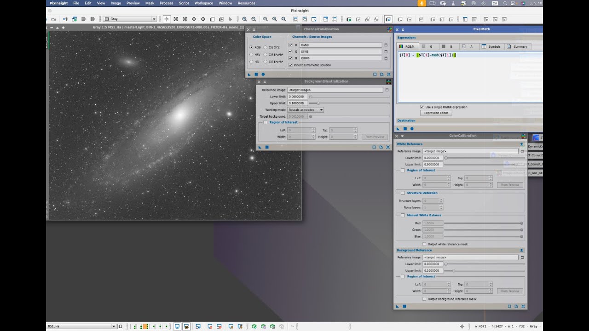Select the HSV color space radio button
Viewport: 589px width, 331px height.
pyautogui.click(x=251, y=55)
